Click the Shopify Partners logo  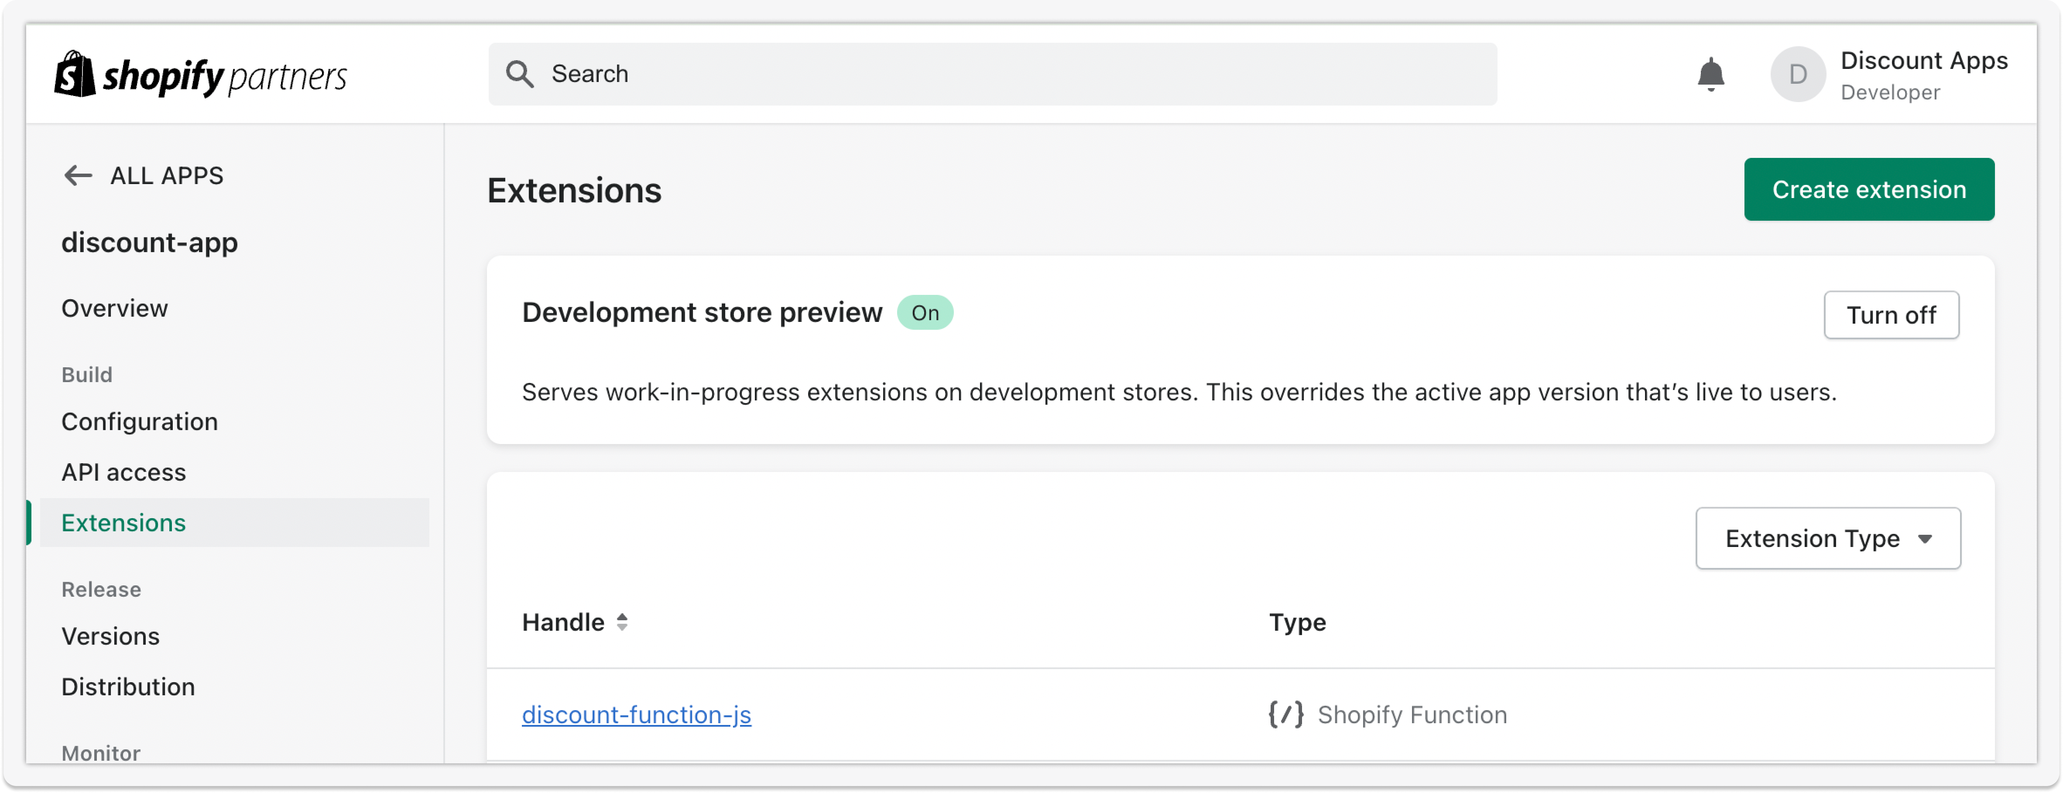[200, 75]
